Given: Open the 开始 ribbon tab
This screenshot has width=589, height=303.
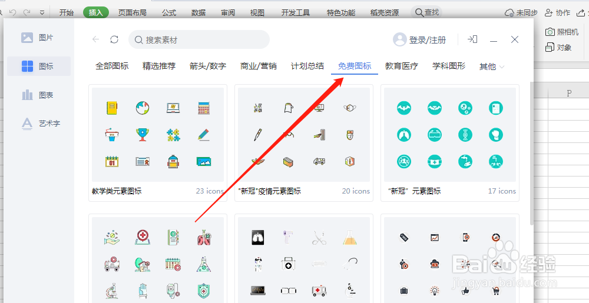Looking at the screenshot, I should 67,13.
